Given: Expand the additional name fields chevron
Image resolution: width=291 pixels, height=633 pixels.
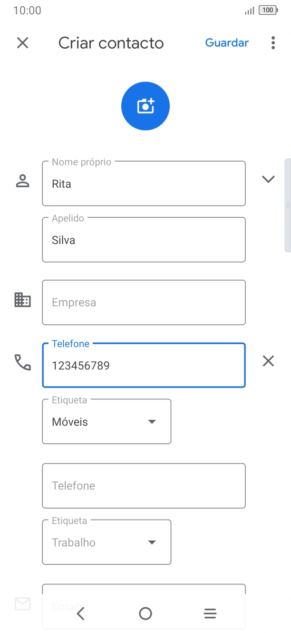Looking at the screenshot, I should click(x=268, y=179).
